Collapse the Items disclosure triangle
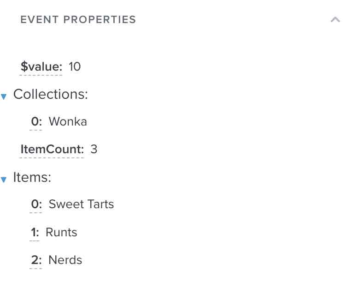 click(x=4, y=180)
